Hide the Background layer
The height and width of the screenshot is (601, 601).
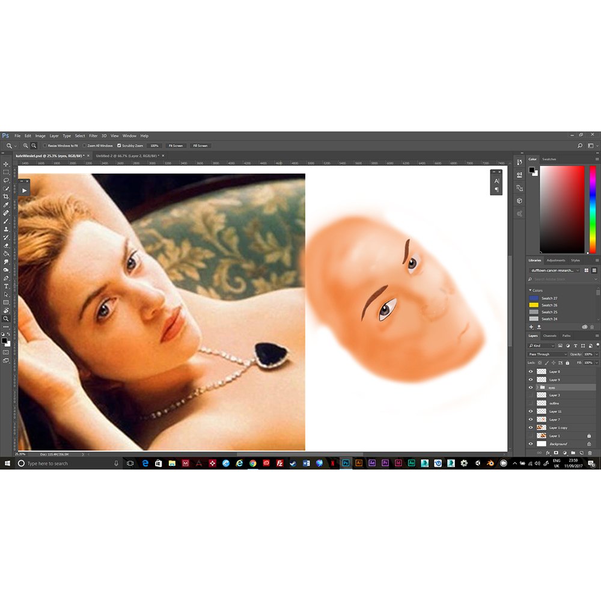(x=531, y=444)
